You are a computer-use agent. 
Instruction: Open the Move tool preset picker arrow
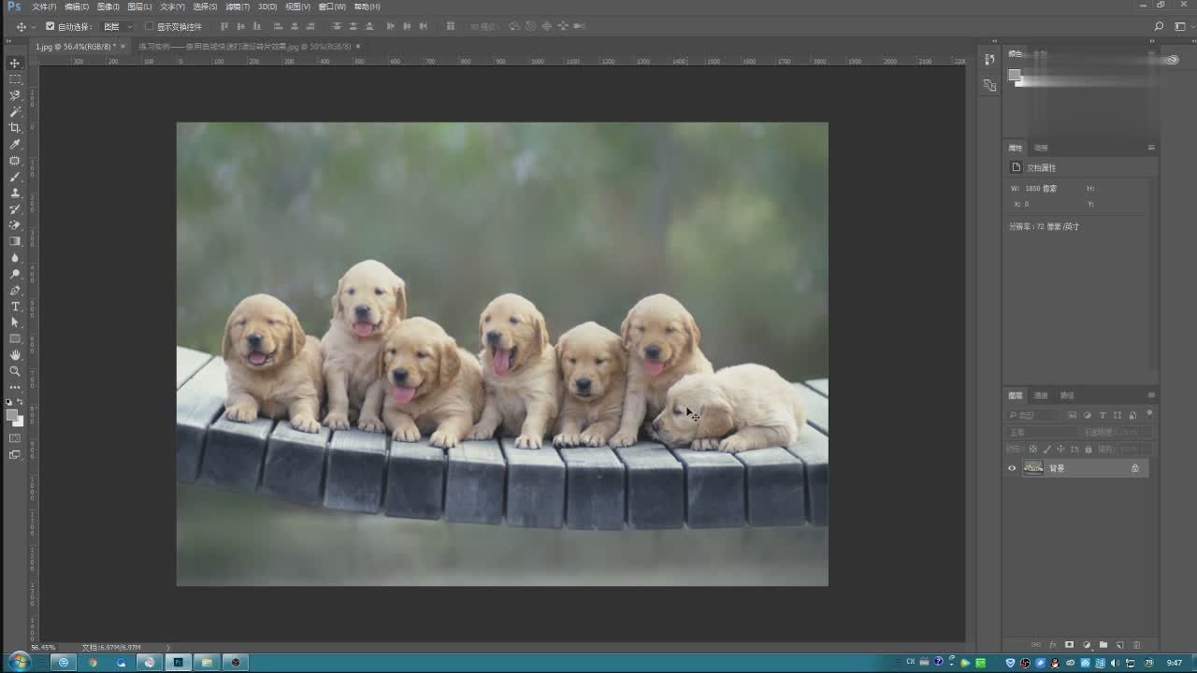(34, 27)
